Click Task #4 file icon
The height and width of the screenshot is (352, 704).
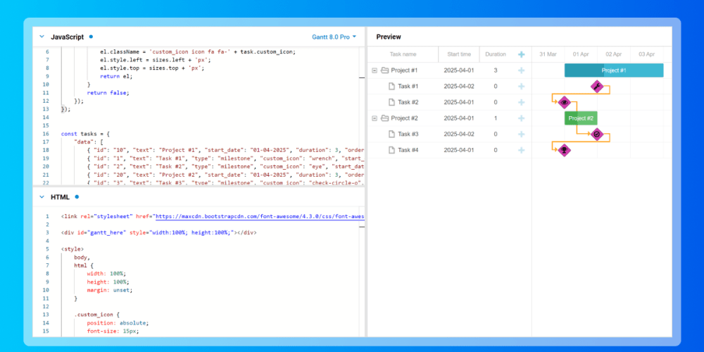pyautogui.click(x=391, y=150)
